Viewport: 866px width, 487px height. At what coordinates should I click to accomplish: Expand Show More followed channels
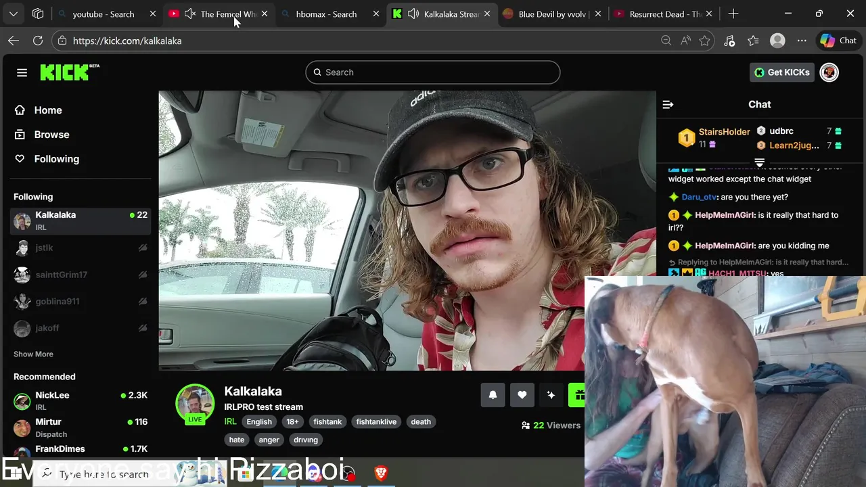(x=33, y=354)
